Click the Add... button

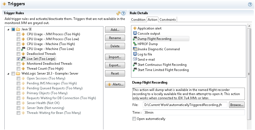point(115,30)
